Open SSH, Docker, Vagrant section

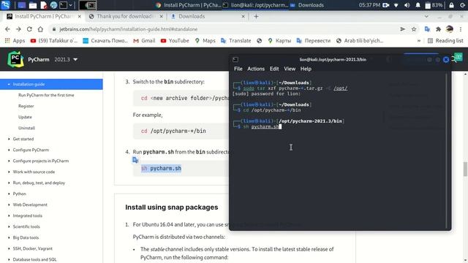[32, 248]
